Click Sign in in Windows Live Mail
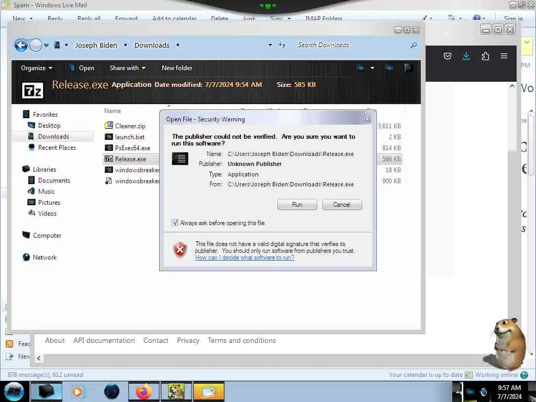Viewport: 536px width, 402px height. [513, 18]
